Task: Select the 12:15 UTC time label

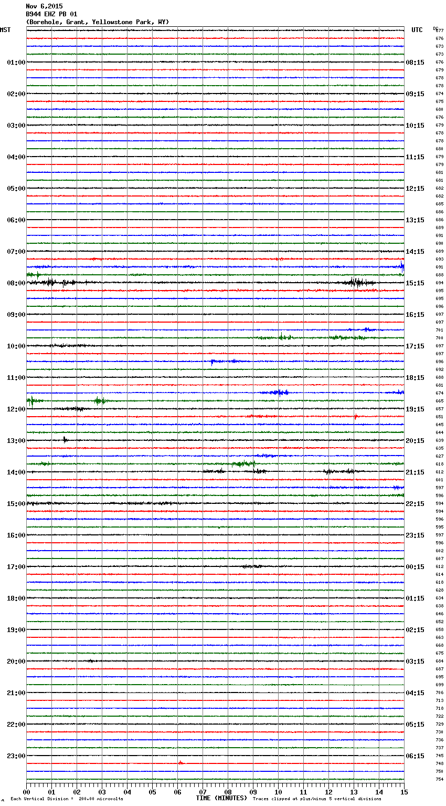Action: coord(415,189)
